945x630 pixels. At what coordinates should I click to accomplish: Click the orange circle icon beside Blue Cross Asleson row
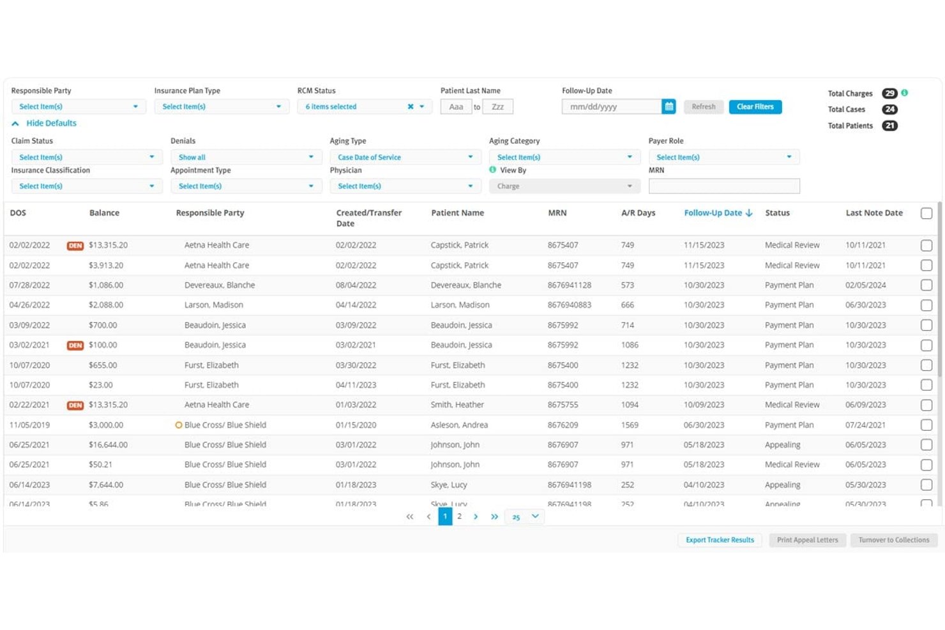click(x=179, y=425)
